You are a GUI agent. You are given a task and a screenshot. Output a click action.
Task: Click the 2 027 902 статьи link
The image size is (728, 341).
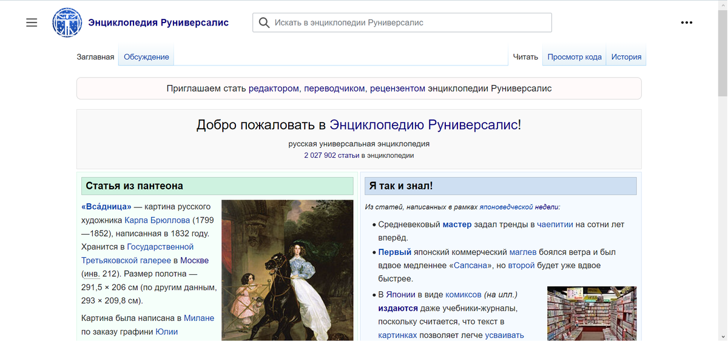pyautogui.click(x=332, y=155)
